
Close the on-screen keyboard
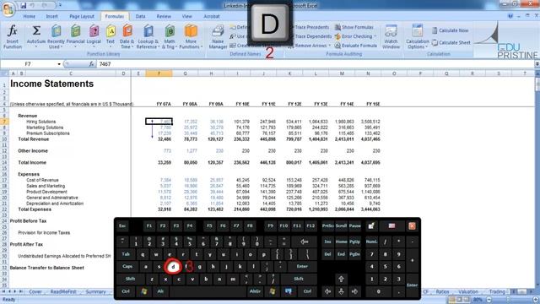pyautogui.click(x=412, y=226)
